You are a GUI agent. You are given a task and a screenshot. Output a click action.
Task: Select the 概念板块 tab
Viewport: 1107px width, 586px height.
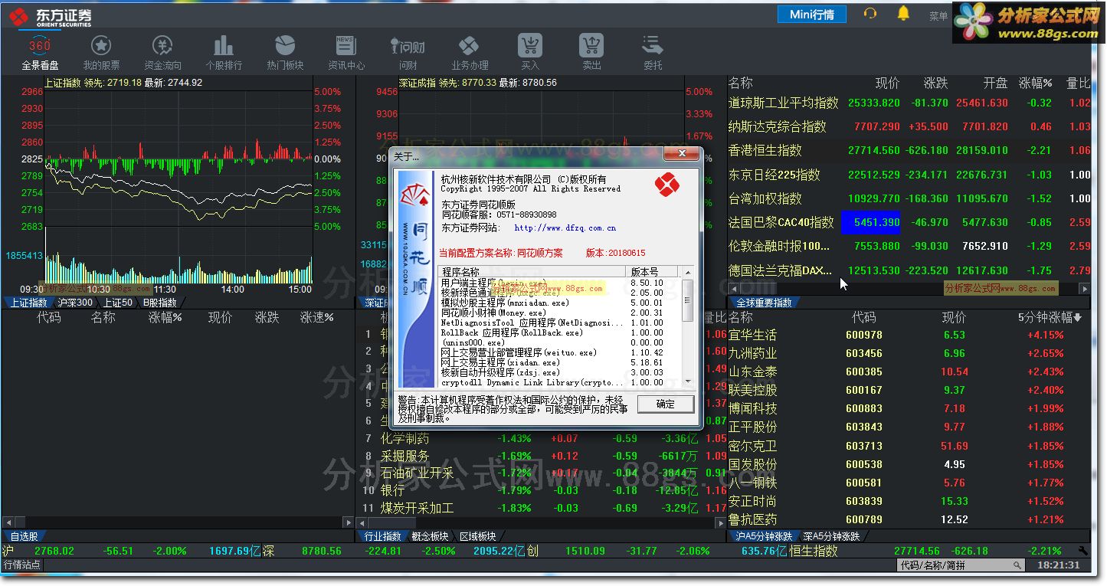click(431, 536)
